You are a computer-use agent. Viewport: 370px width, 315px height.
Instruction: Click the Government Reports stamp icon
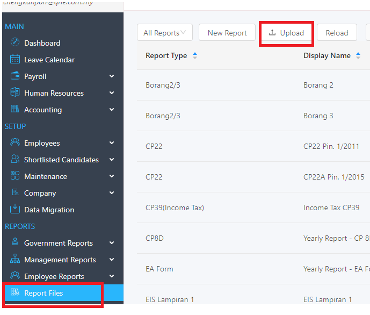(15, 242)
